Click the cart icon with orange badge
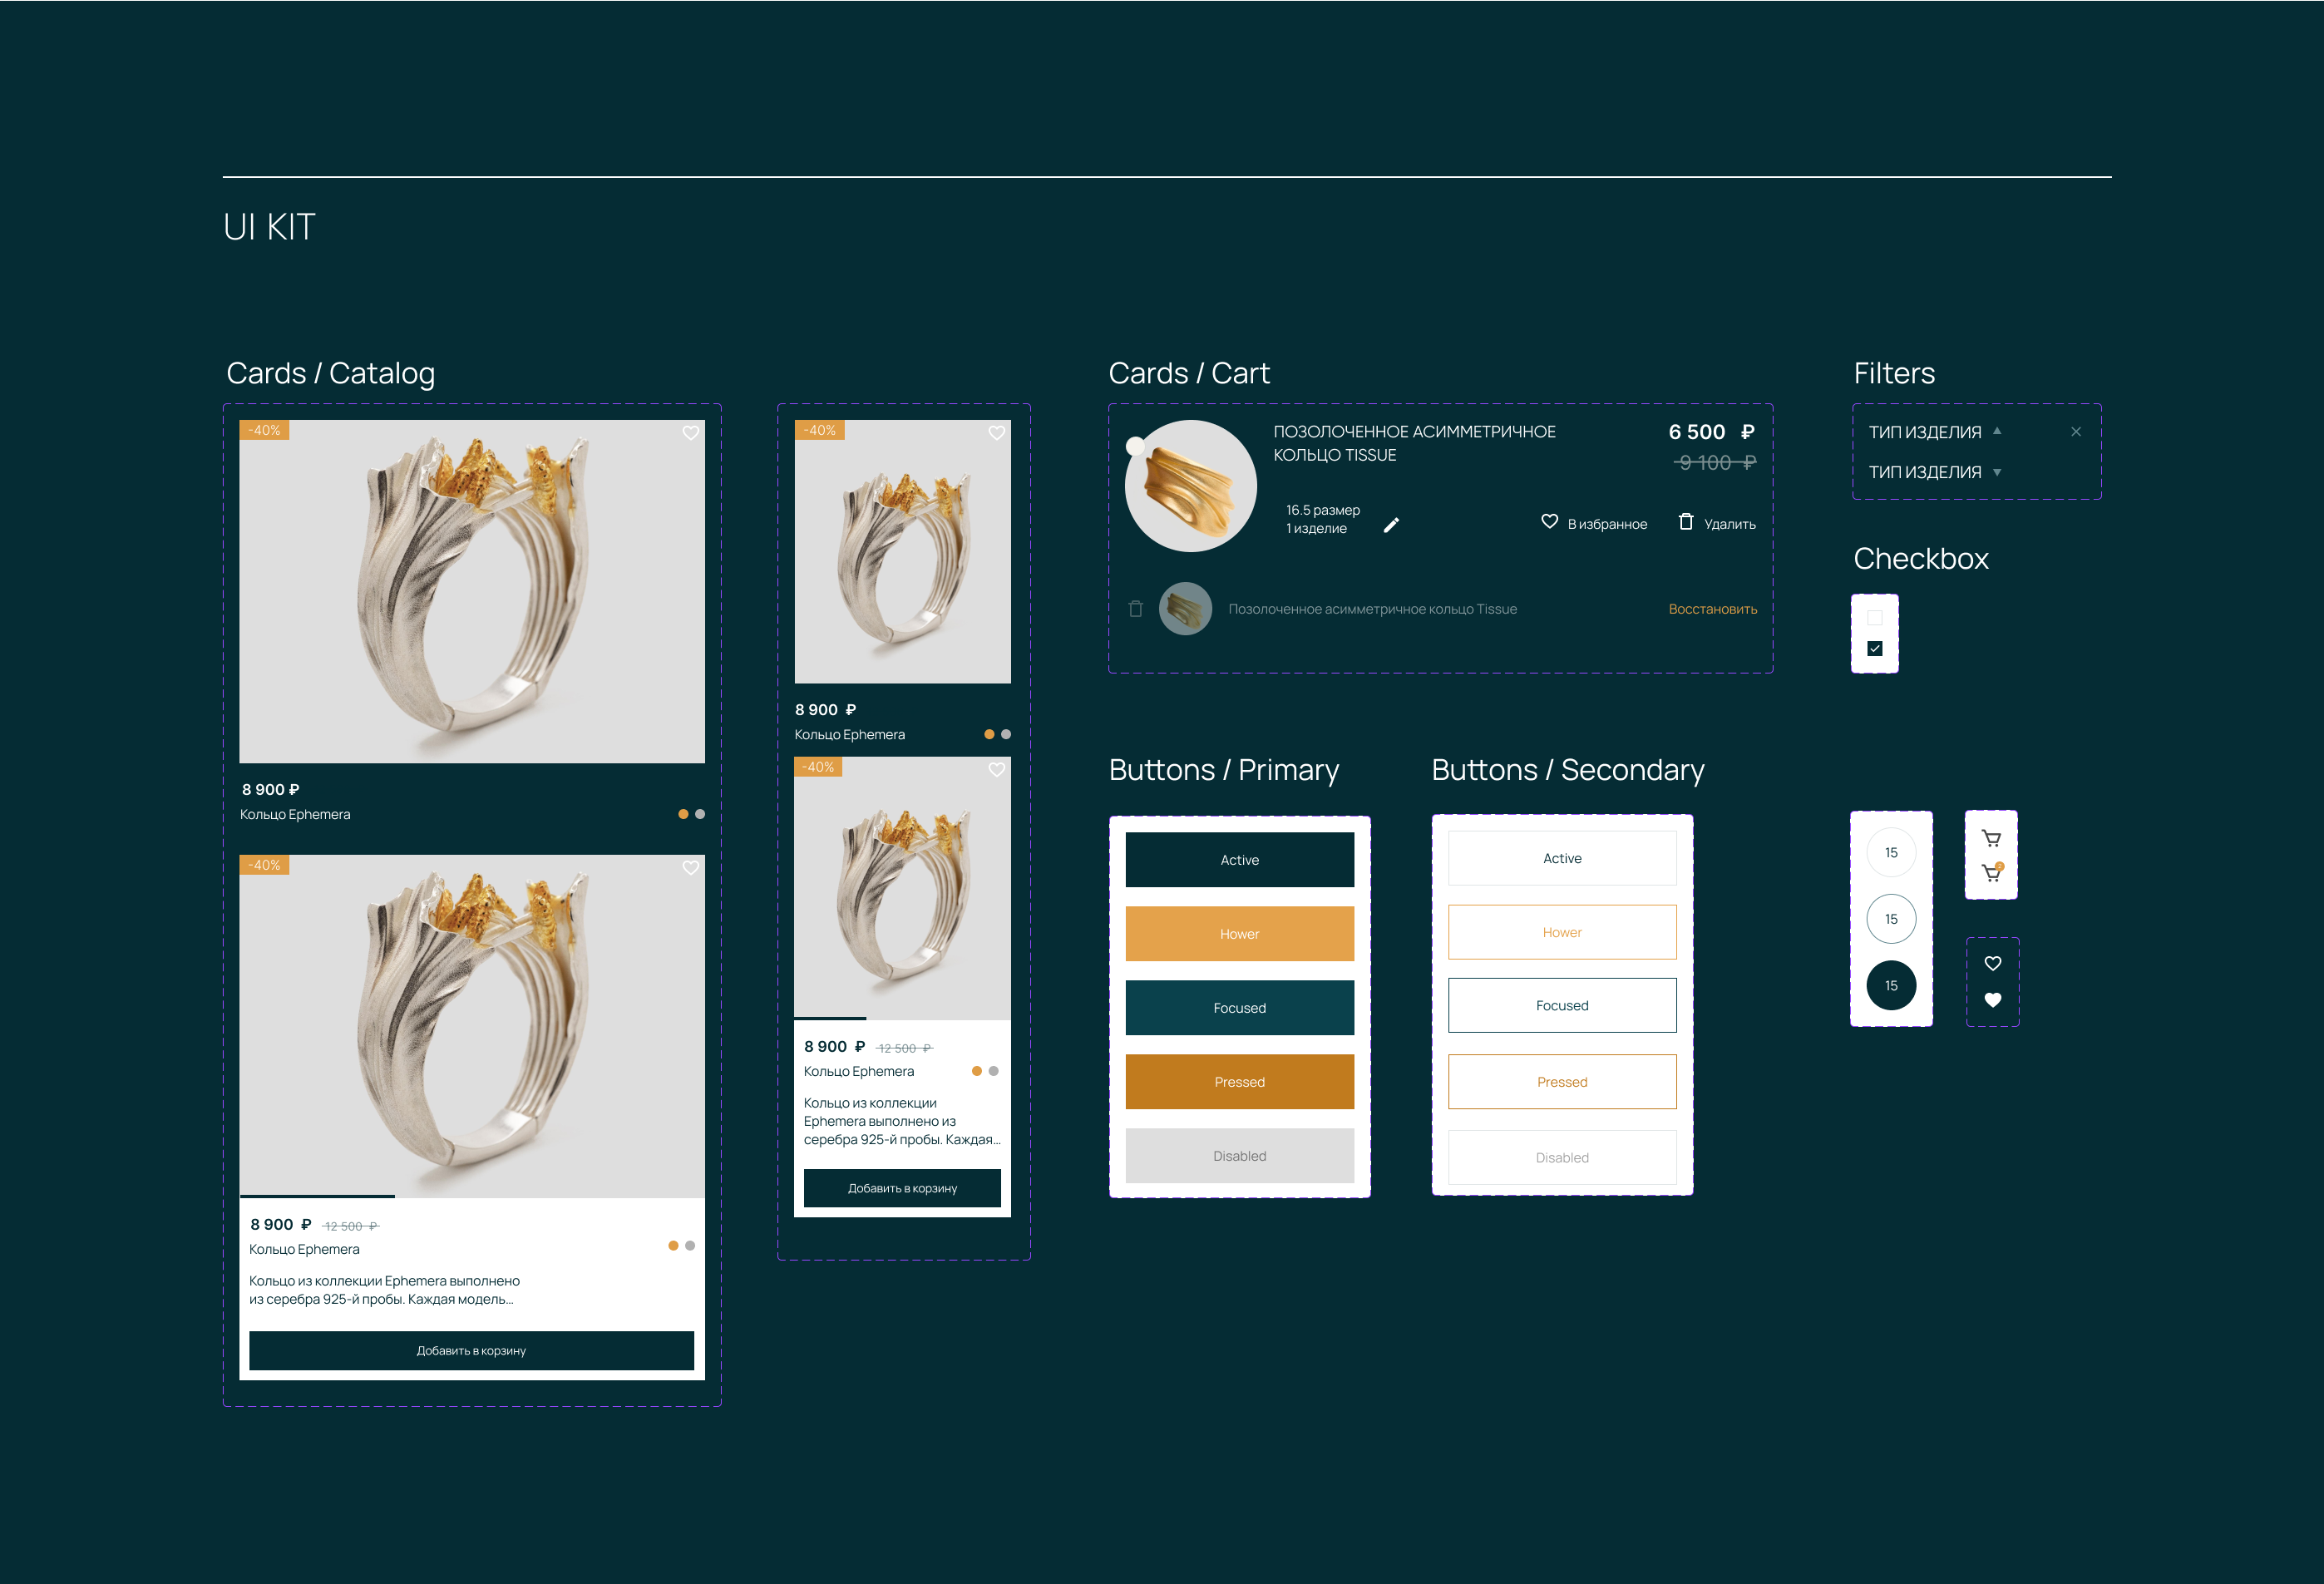The height and width of the screenshot is (1584, 2324). [x=1991, y=873]
